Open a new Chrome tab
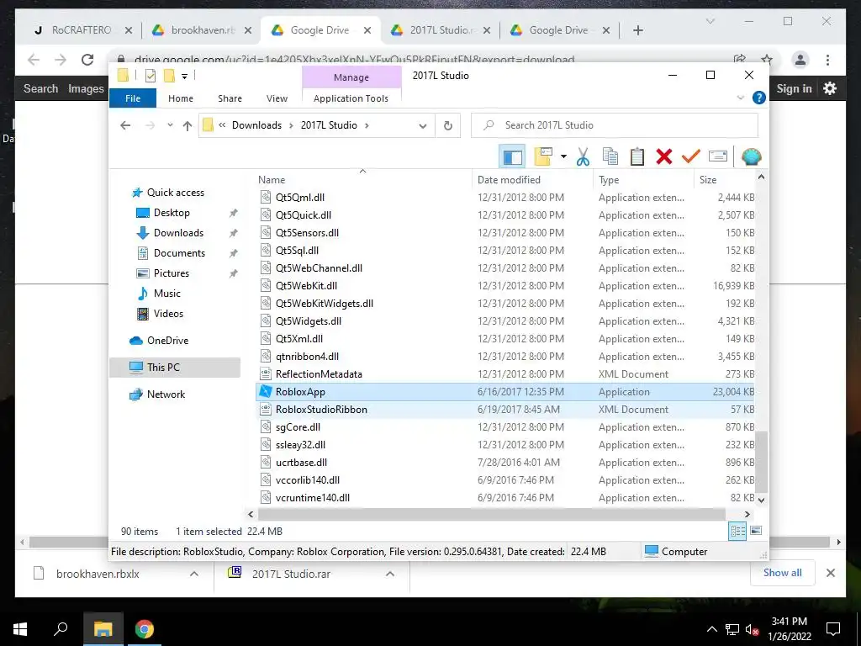The height and width of the screenshot is (646, 861). point(637,30)
